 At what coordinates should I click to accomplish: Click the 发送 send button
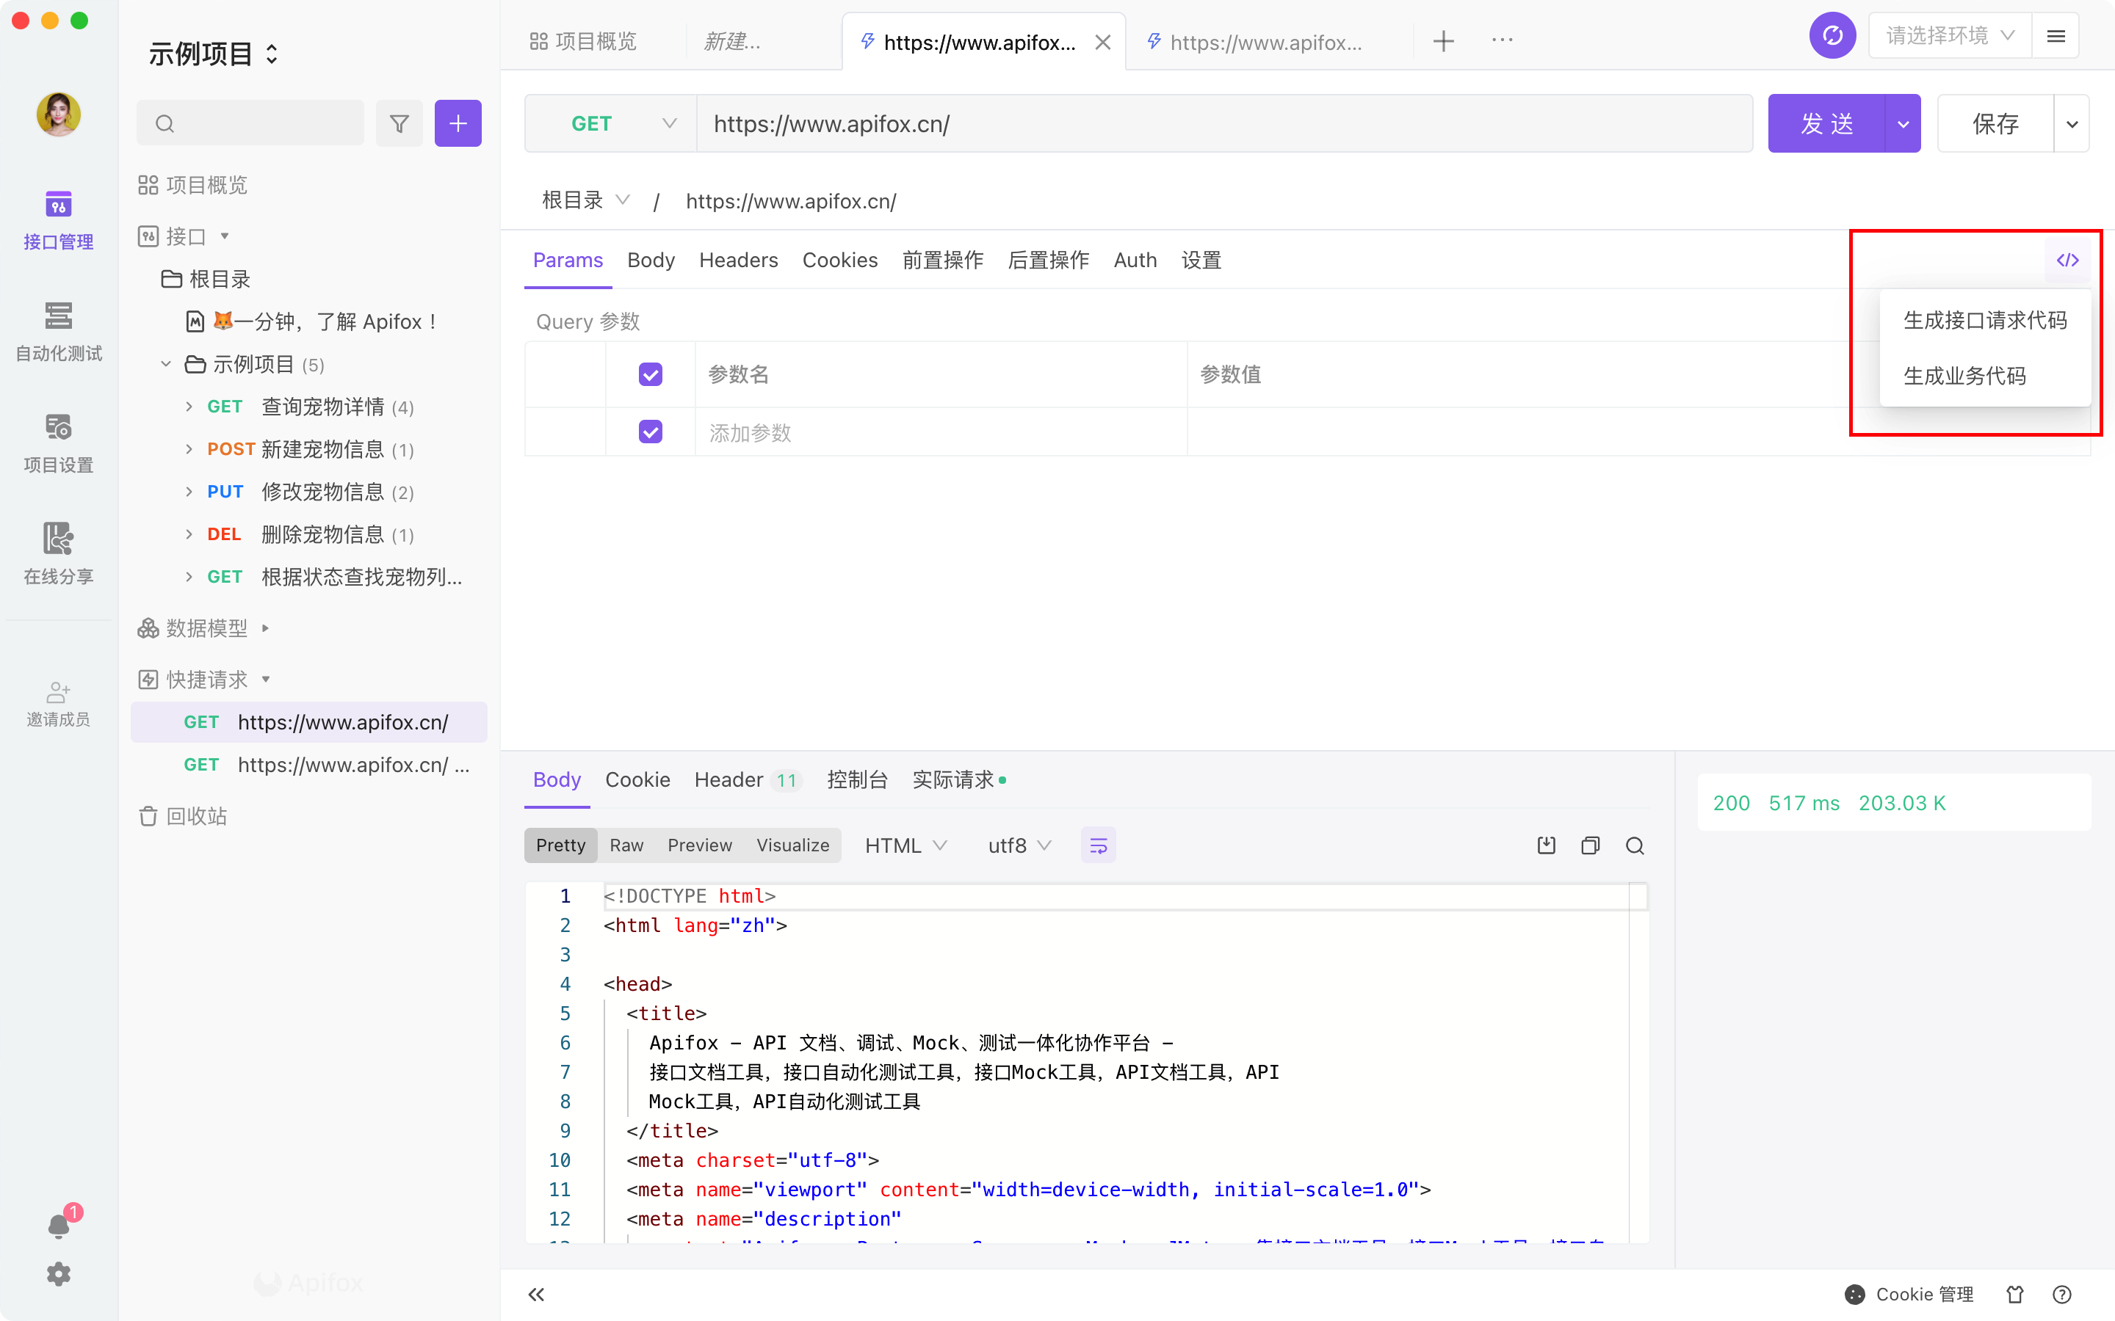pyautogui.click(x=1826, y=123)
